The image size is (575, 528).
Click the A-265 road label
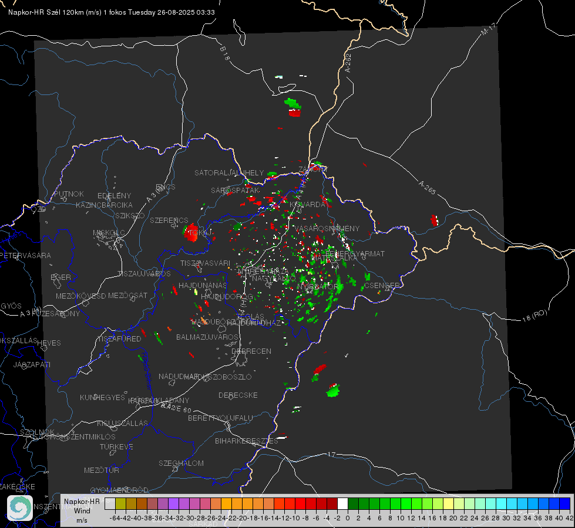pos(427,188)
